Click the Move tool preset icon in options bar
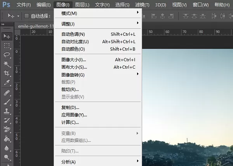The image size is (233, 166). 11,16
